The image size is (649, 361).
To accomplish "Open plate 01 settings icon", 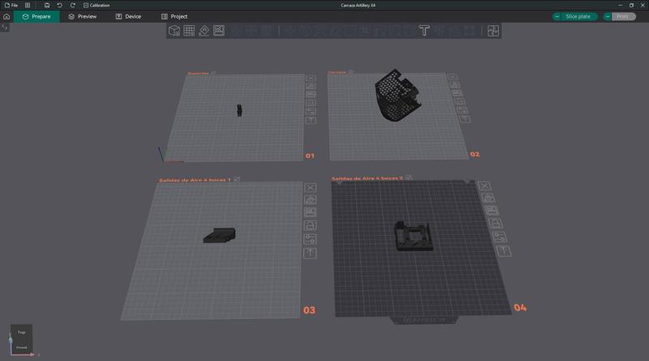I will tap(311, 112).
